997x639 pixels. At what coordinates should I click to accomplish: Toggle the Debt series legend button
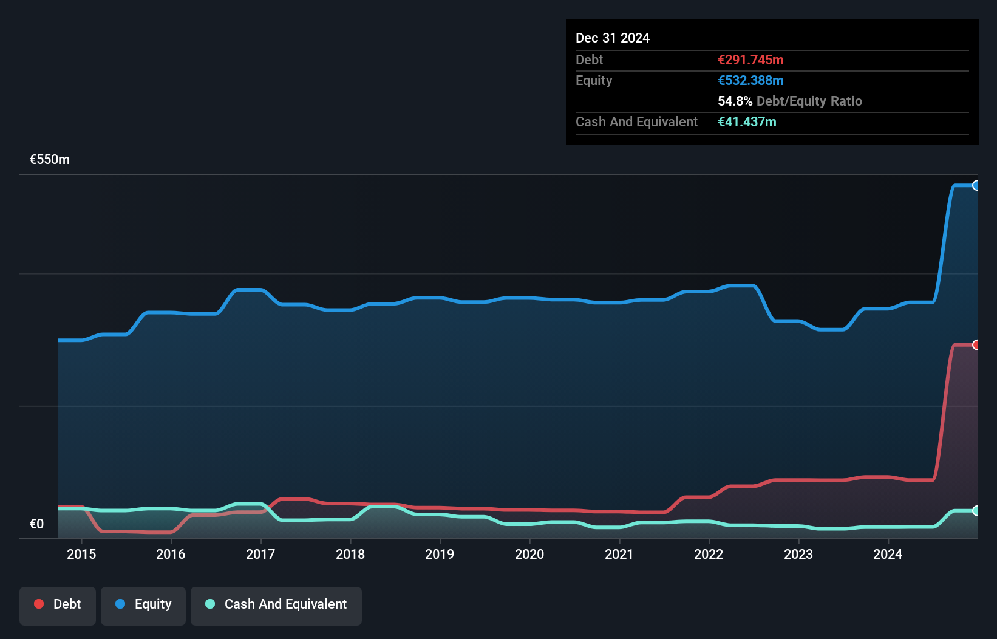(58, 606)
